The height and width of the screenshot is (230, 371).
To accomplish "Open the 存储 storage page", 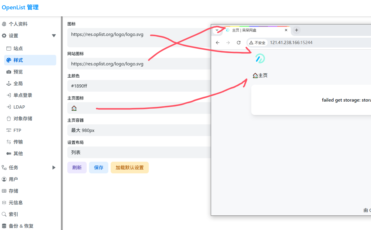I will [x=13, y=191].
